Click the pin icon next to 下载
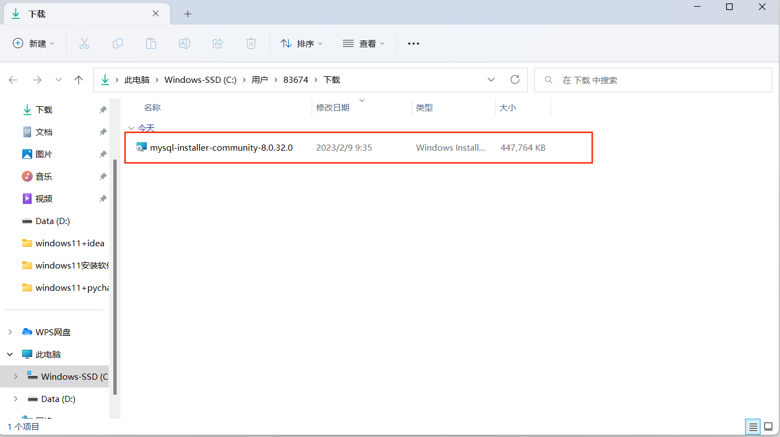 (x=103, y=110)
